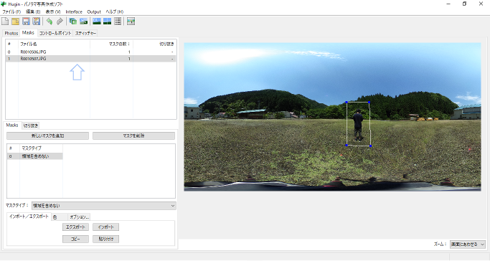Open the GL fast panorama preview icon
Viewport: 490px width, 261px height.
[x=97, y=22]
